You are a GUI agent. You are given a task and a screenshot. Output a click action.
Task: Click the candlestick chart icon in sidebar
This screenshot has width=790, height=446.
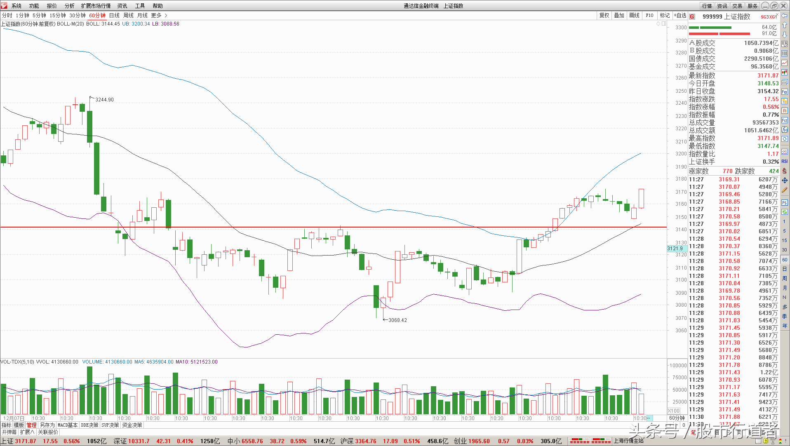click(785, 73)
